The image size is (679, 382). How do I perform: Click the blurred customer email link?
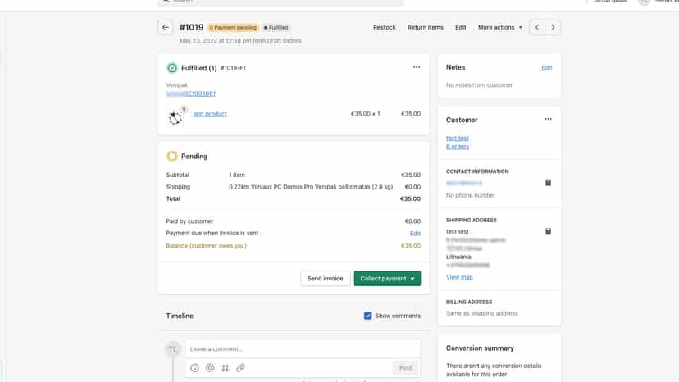coord(464,183)
